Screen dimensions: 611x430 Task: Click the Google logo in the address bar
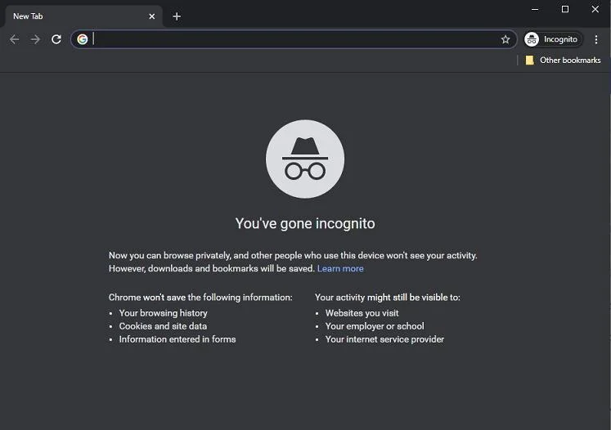pos(83,39)
